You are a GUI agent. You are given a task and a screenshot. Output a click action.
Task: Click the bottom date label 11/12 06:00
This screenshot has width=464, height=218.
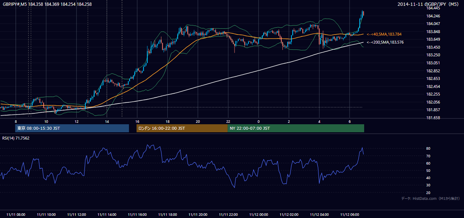[350, 215]
